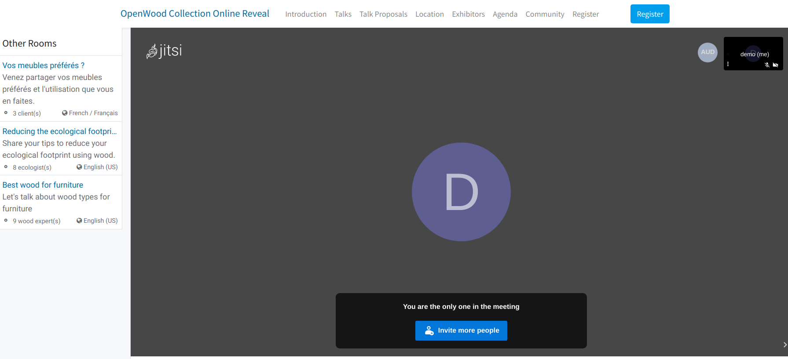The image size is (788, 359).
Task: Collapse filmstrip with the right-edge chevron arrow
Action: click(784, 345)
